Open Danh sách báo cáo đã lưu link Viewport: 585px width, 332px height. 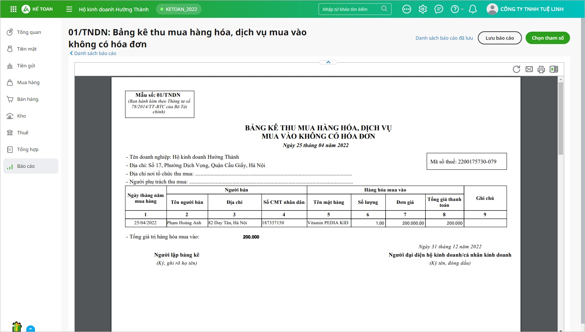[x=444, y=38]
